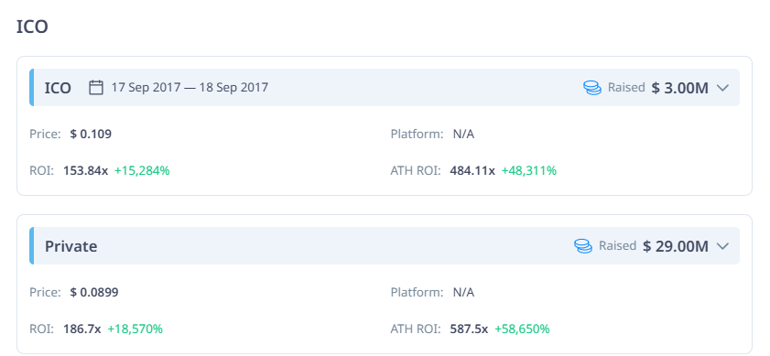The width and height of the screenshot is (770, 356).
Task: Click the 484.11x ATH ROI value
Action: (472, 171)
